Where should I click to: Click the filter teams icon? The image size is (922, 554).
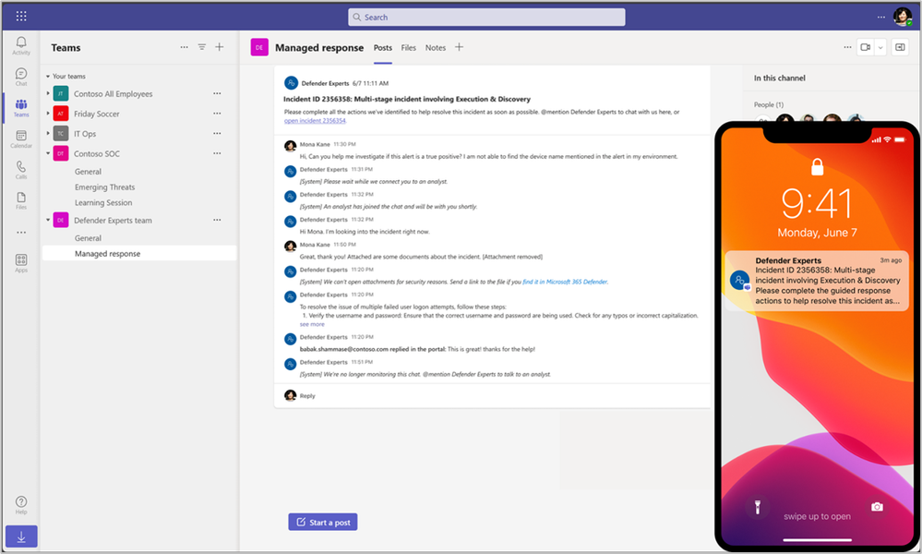click(202, 47)
